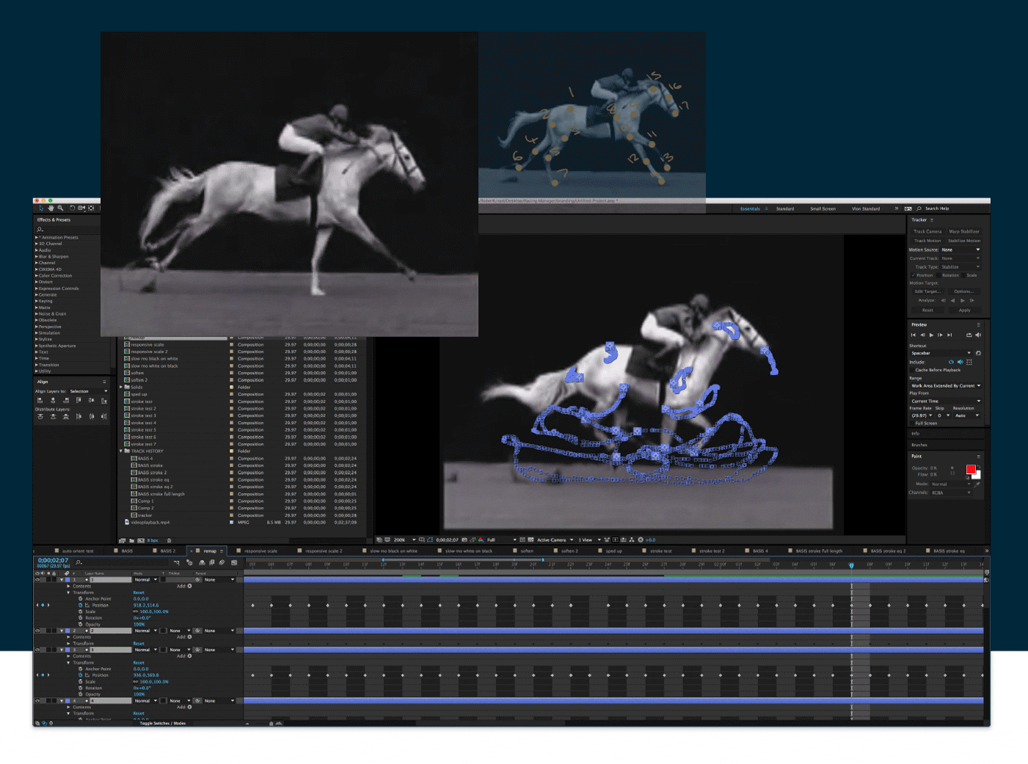Toggle visibility eye of layer 3
Image resolution: width=1028 pixels, height=764 pixels.
38,650
